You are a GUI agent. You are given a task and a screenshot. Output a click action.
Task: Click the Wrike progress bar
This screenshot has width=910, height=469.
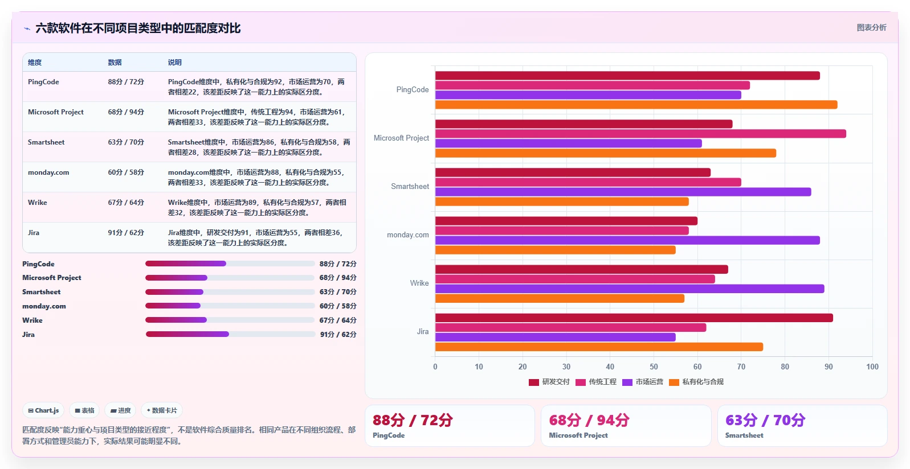point(230,320)
